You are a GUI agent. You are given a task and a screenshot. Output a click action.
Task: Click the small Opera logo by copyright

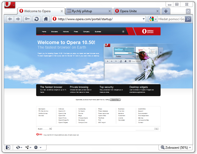(x=39, y=134)
